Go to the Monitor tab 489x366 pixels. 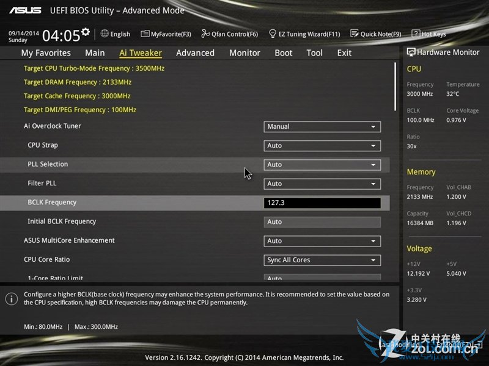pos(244,53)
